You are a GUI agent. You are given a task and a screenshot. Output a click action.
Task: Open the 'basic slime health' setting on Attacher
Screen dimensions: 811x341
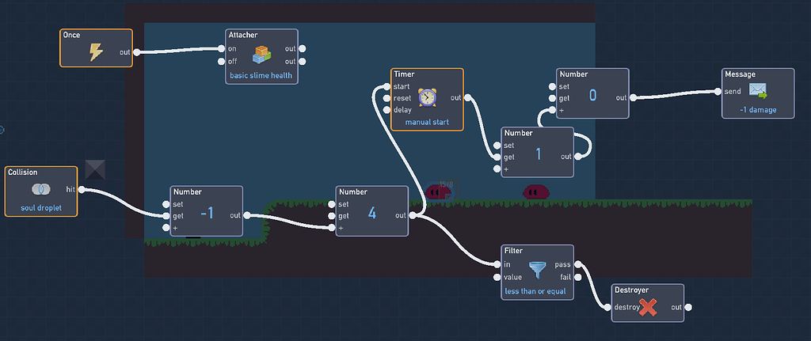(261, 75)
